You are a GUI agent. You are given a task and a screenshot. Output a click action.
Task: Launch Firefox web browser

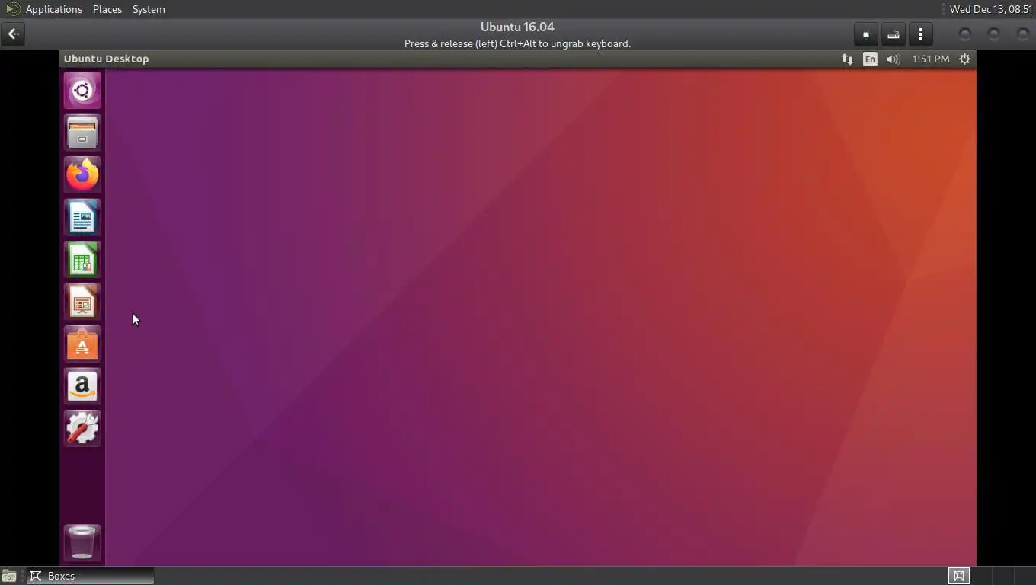click(x=82, y=175)
